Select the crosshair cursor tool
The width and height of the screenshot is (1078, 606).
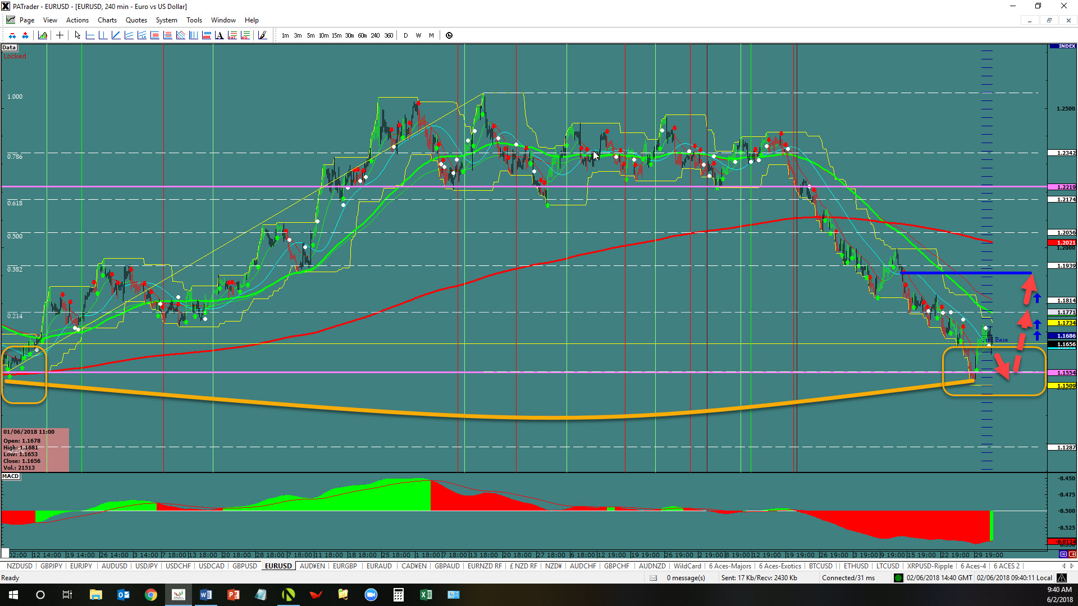[60, 35]
